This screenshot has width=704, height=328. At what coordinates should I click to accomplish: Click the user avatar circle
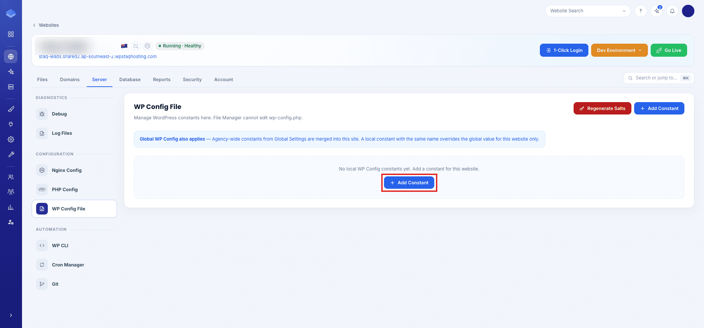[688, 11]
